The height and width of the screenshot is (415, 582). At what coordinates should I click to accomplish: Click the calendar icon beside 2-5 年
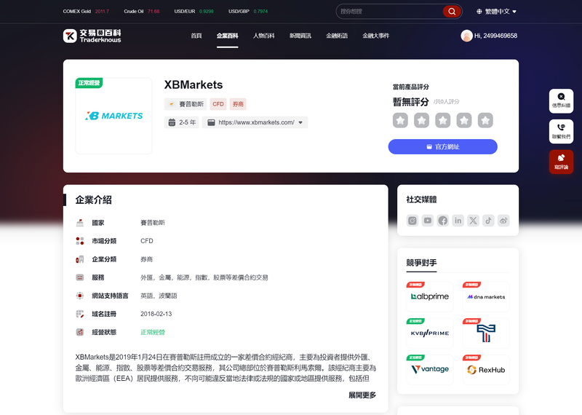click(172, 122)
